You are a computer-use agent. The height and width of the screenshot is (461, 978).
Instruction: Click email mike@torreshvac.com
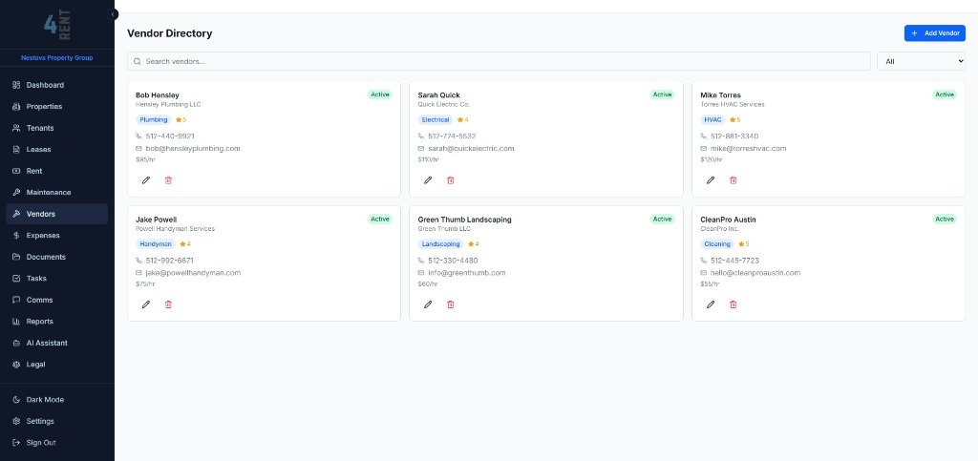pyautogui.click(x=749, y=148)
